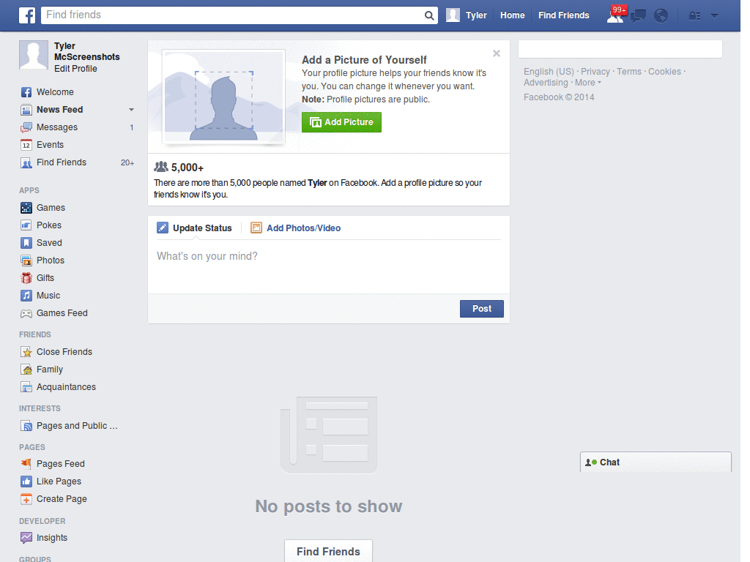Click the Close Friends star icon
Viewport: 750px width, 562px height.
click(26, 352)
